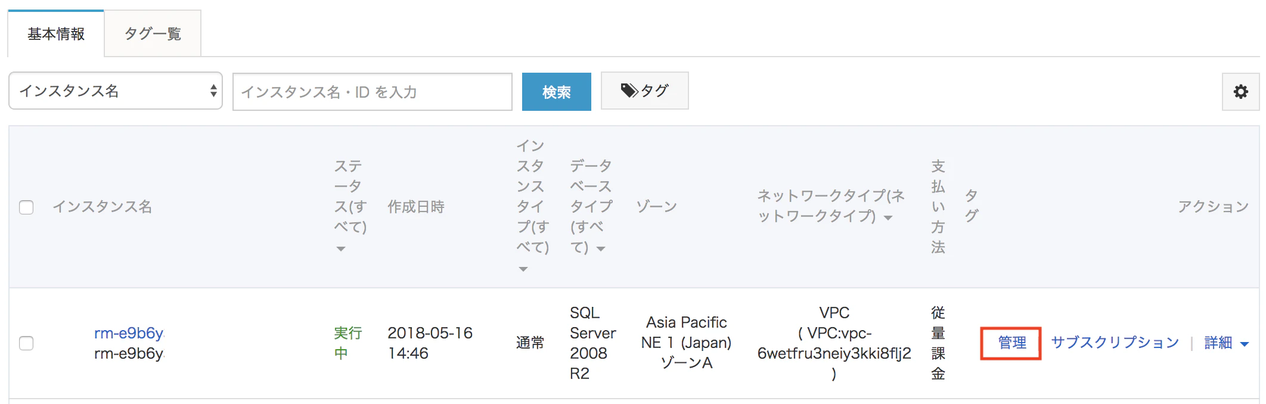Open the インスタンス名 search type dropdown
The height and width of the screenshot is (404, 1266).
click(x=116, y=91)
